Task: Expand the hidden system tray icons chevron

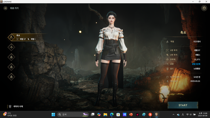Action: pyautogui.click(x=173, y=115)
